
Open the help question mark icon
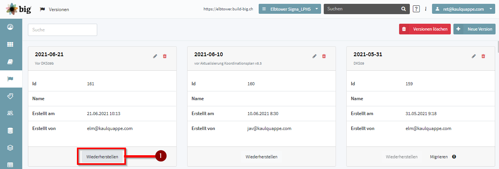click(416, 9)
